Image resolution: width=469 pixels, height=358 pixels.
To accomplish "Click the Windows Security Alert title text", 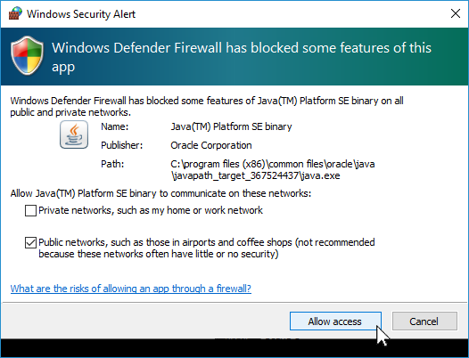I will pyautogui.click(x=81, y=14).
